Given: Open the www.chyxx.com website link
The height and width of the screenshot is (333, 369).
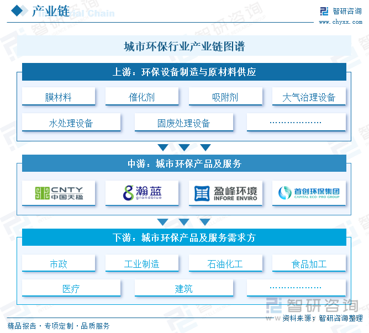Looking at the screenshot, I should [x=340, y=22].
